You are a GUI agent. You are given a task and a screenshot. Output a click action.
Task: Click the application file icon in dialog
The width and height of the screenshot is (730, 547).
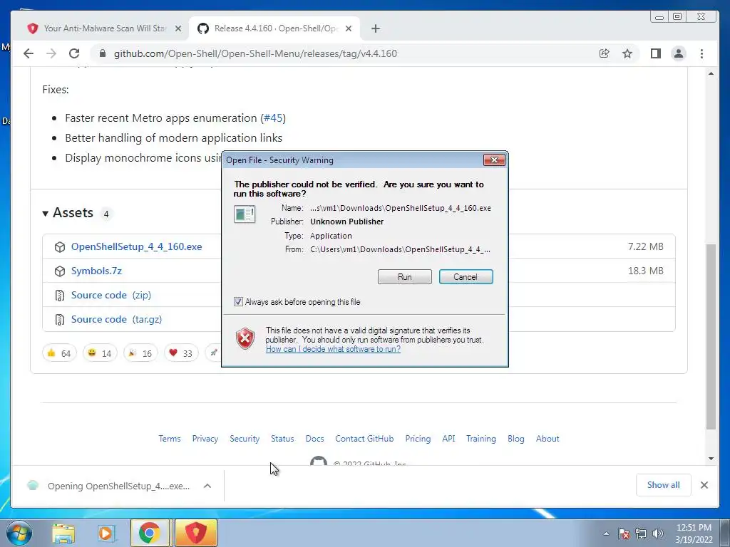[x=245, y=214]
